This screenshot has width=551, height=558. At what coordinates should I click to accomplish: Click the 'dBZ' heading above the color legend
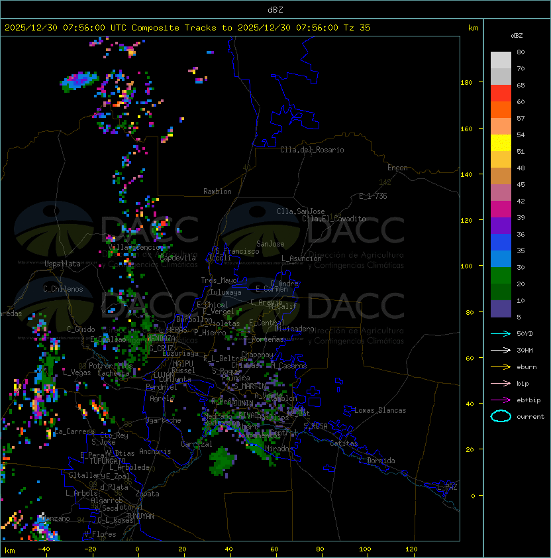pyautogui.click(x=517, y=36)
